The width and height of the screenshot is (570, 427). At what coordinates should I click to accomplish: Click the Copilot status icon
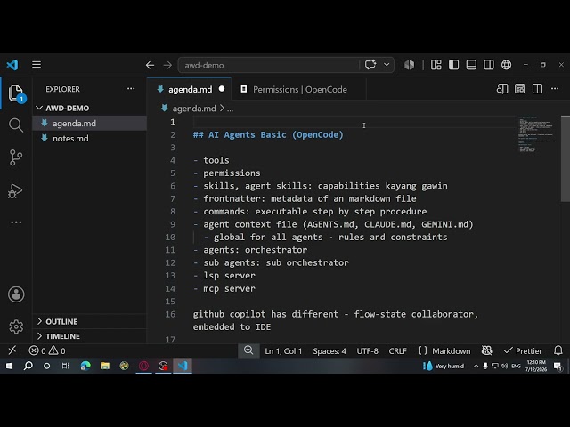click(487, 350)
